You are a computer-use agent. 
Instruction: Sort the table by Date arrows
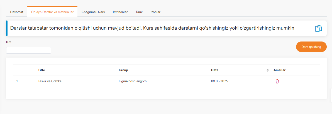pos(268,70)
